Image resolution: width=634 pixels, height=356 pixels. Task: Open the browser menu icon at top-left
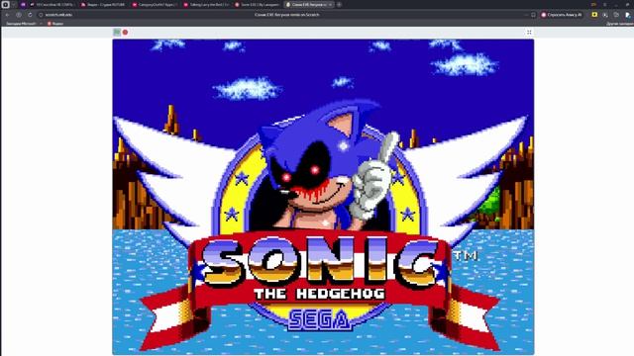5,4
